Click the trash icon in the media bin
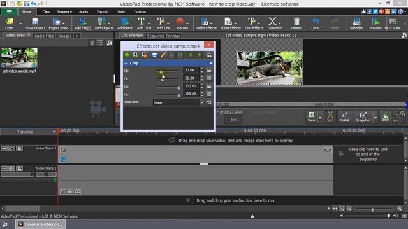The width and height of the screenshot is (408, 229). (x=92, y=43)
